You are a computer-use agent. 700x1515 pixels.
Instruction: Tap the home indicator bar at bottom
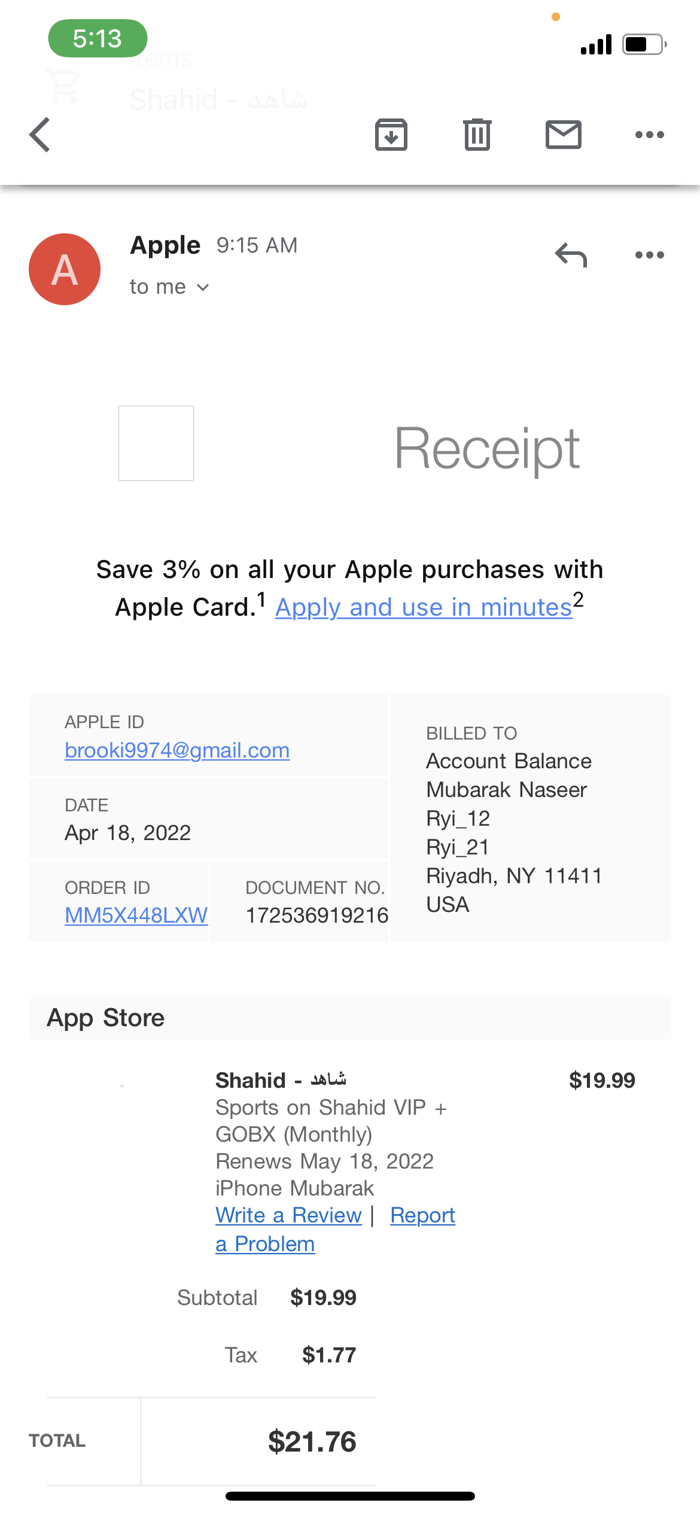coord(350,1496)
